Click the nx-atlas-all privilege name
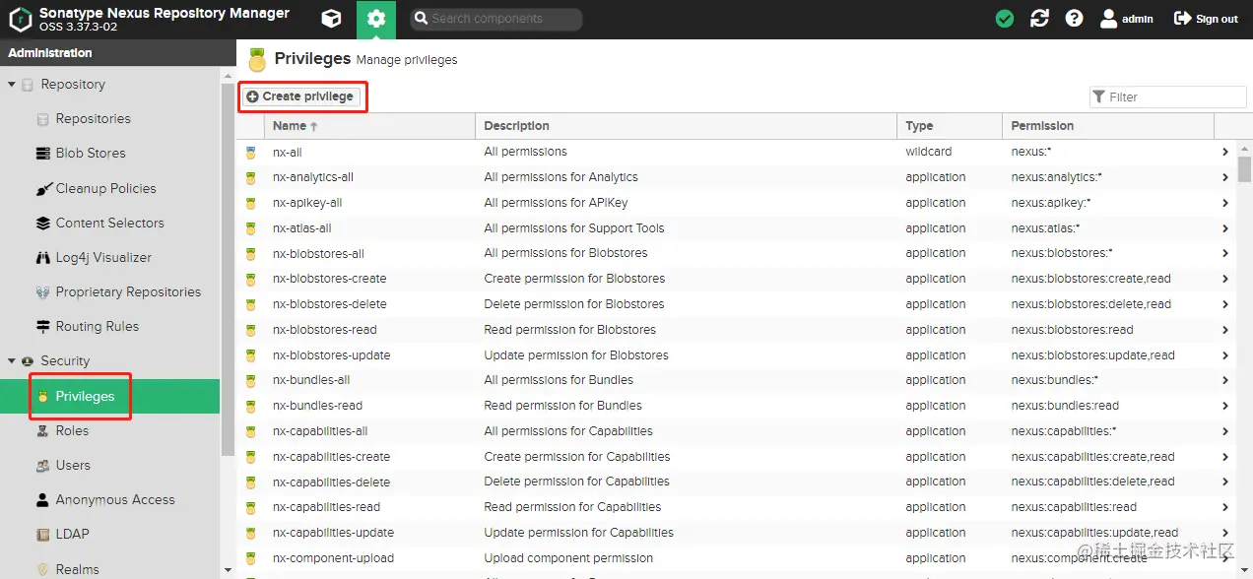Image resolution: width=1253 pixels, height=579 pixels. tap(302, 228)
